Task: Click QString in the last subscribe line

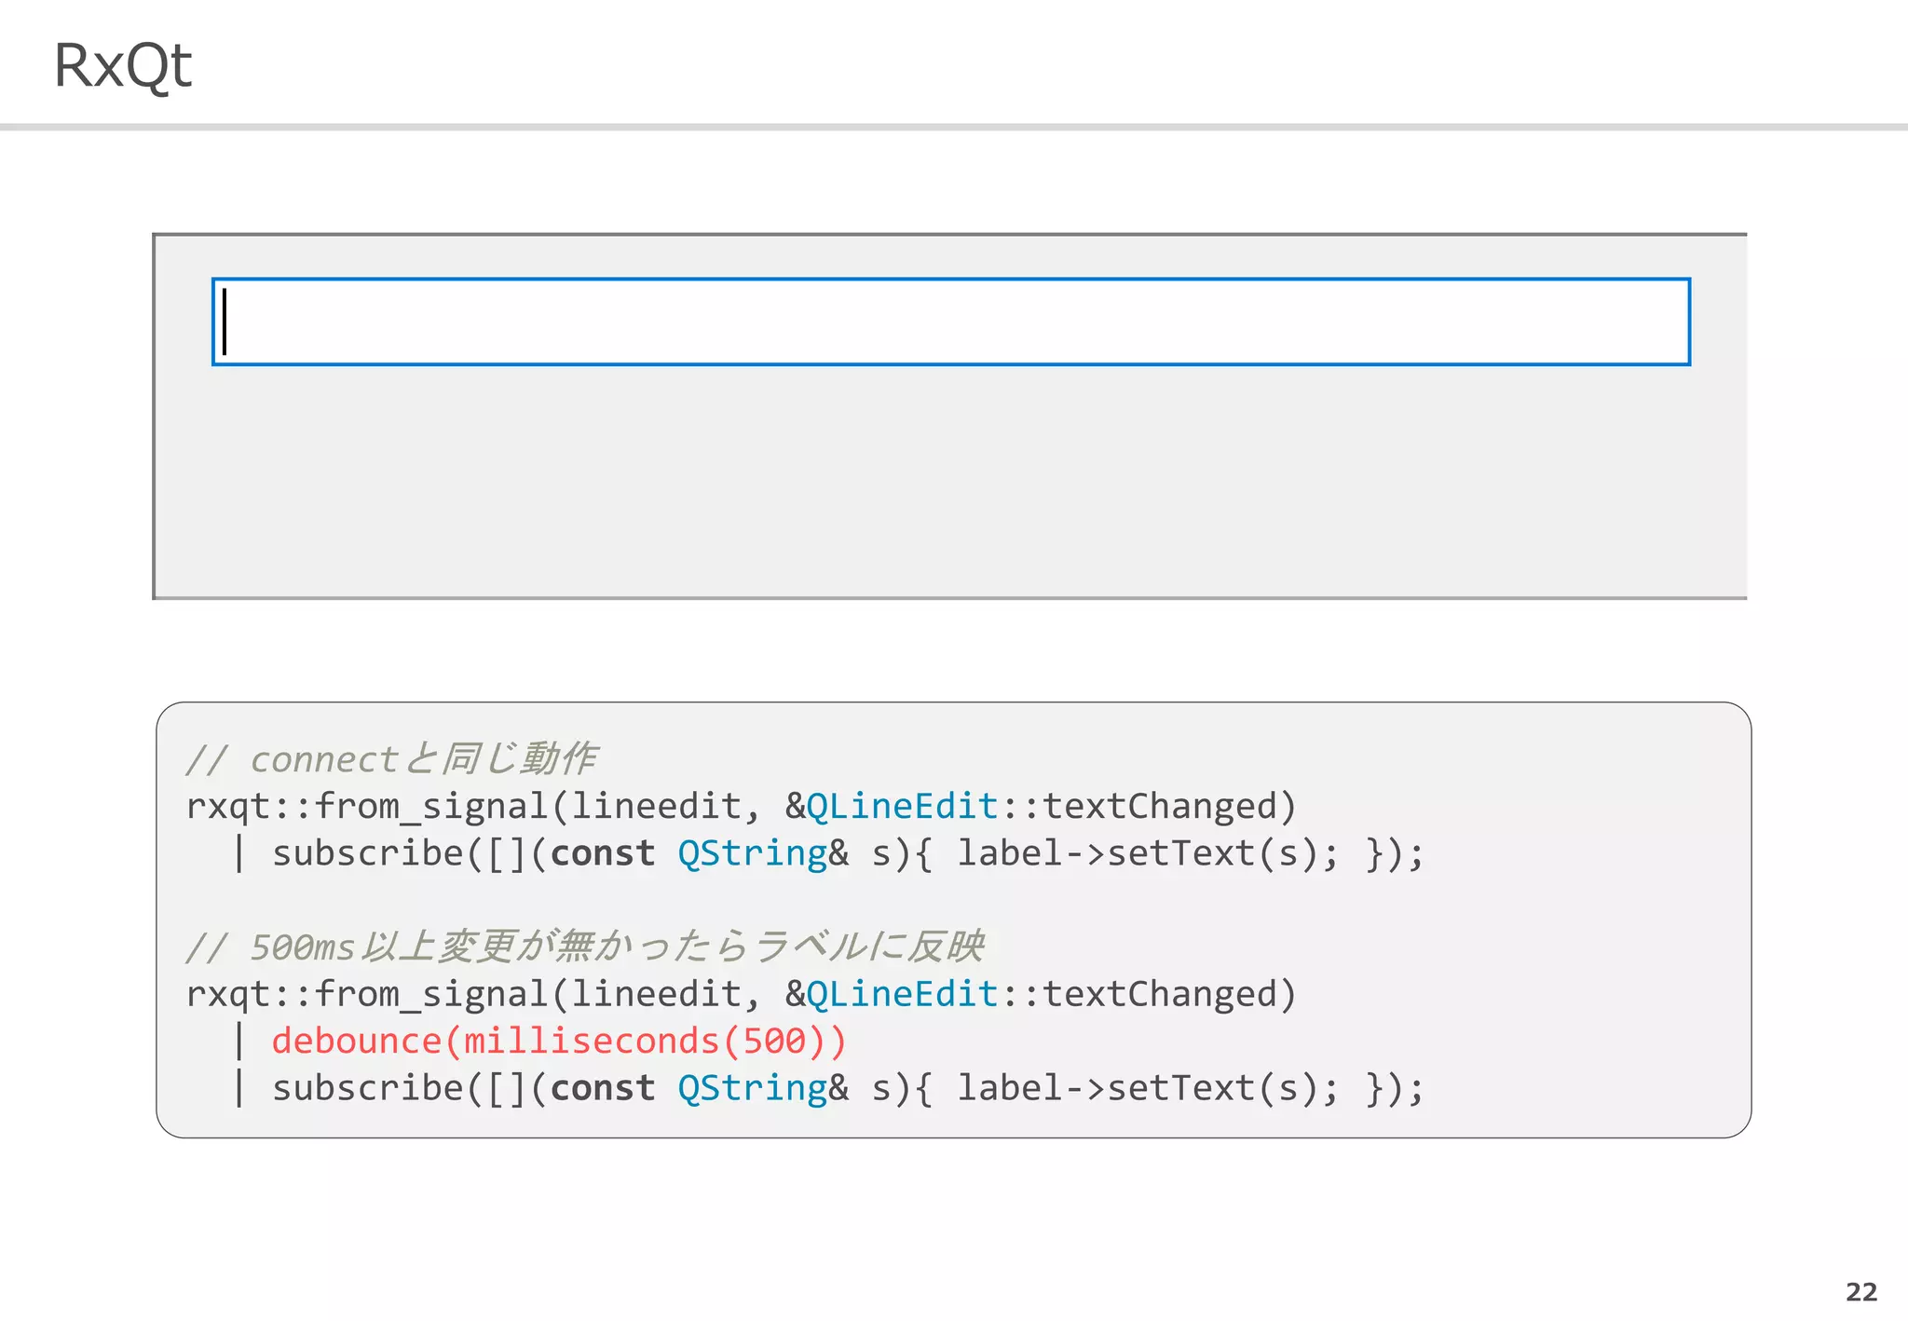Action: (x=752, y=1089)
